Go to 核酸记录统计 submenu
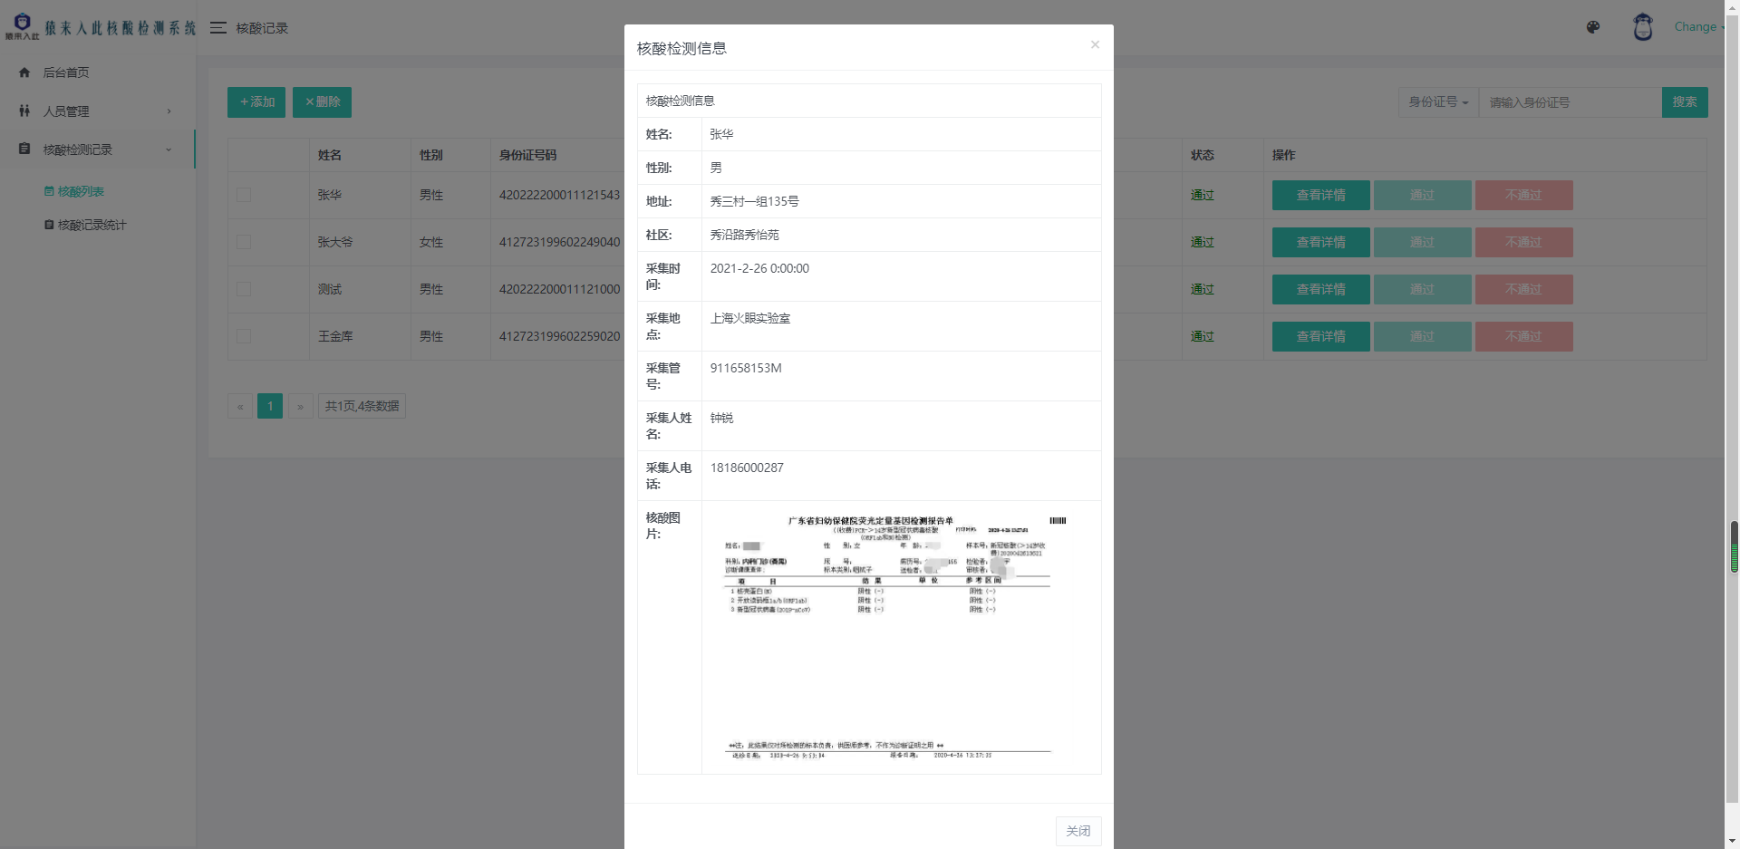 click(x=92, y=225)
